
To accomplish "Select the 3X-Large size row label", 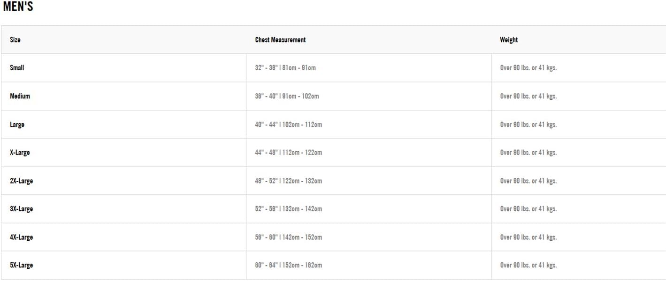I will coord(21,209).
